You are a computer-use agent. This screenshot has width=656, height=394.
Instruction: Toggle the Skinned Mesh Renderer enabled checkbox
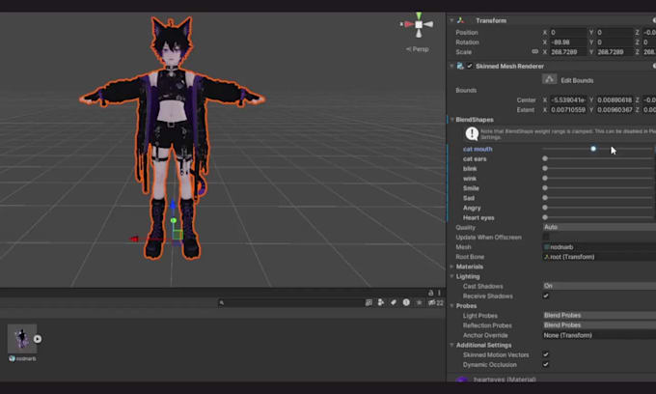pyautogui.click(x=470, y=66)
